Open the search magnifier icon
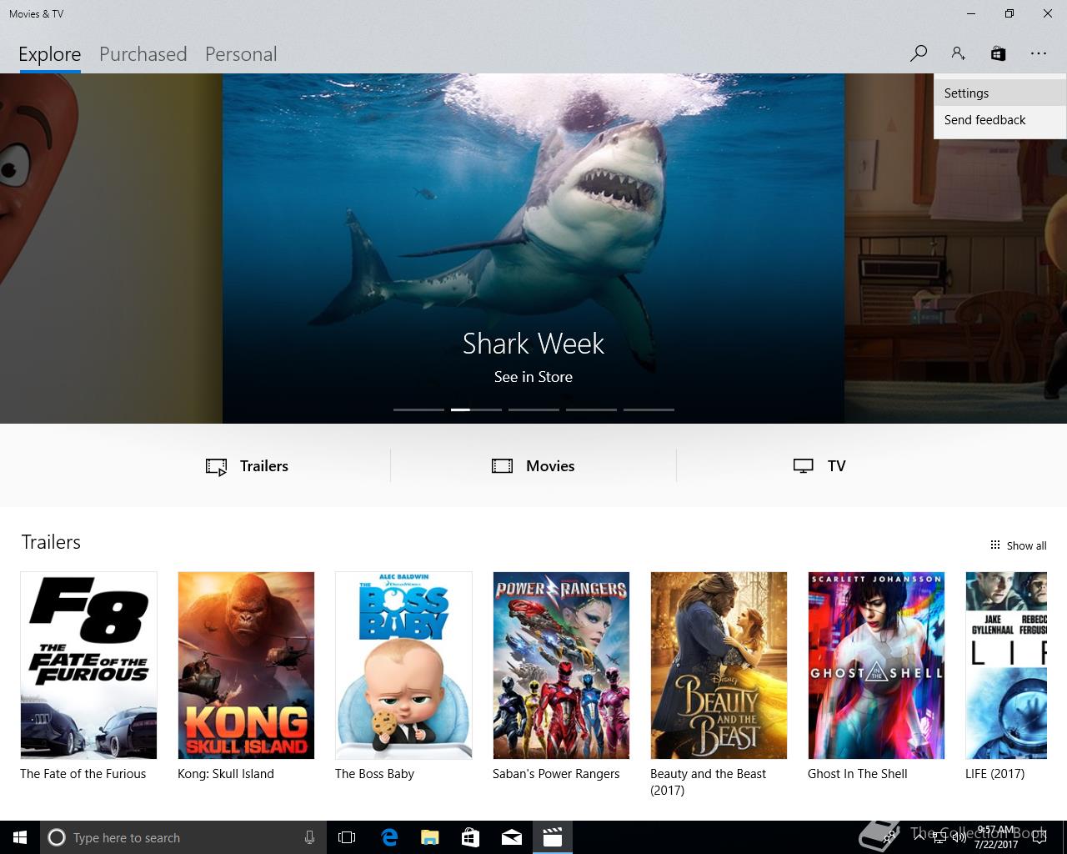Screen dimensions: 1067x854 tap(918, 53)
